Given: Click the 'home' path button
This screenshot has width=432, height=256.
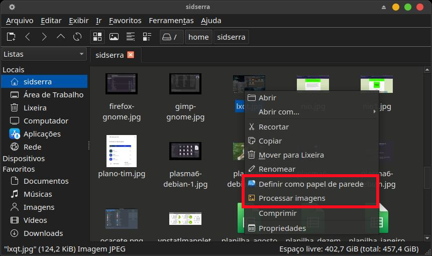Looking at the screenshot, I should (198, 37).
